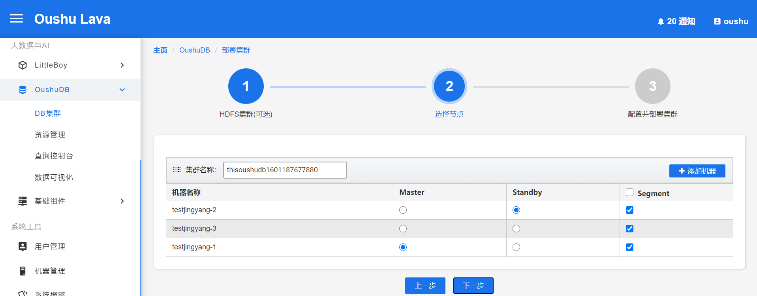The image size is (757, 296).
Task: Click the 机器管理 machine icon
Action: 23,271
